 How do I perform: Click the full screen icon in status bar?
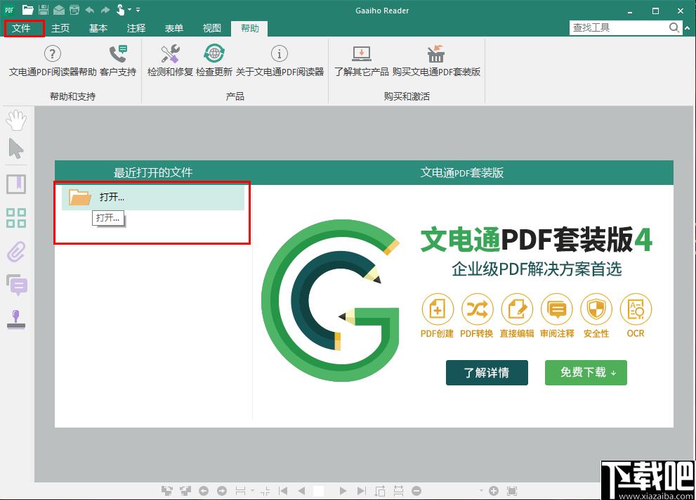tap(512, 491)
